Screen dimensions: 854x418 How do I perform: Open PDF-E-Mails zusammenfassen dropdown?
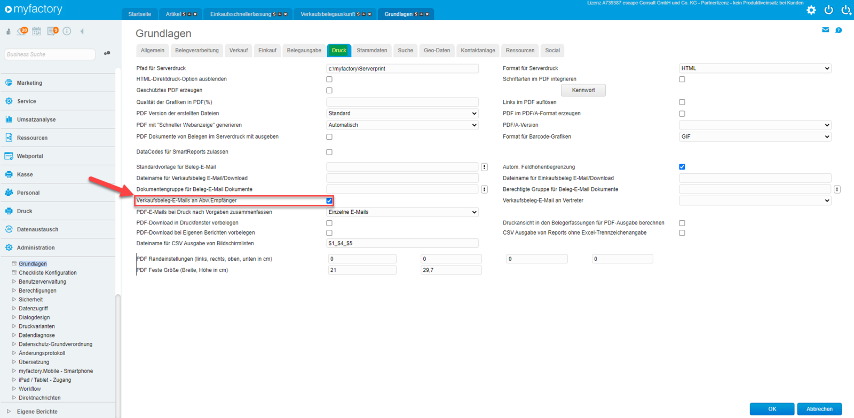(402, 212)
